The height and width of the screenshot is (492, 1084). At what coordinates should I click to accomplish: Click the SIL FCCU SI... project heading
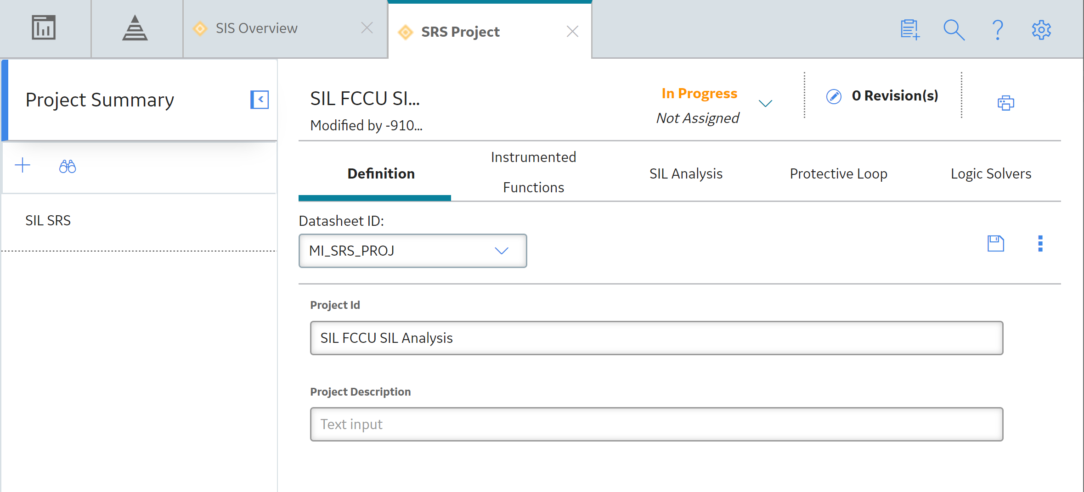pos(365,98)
